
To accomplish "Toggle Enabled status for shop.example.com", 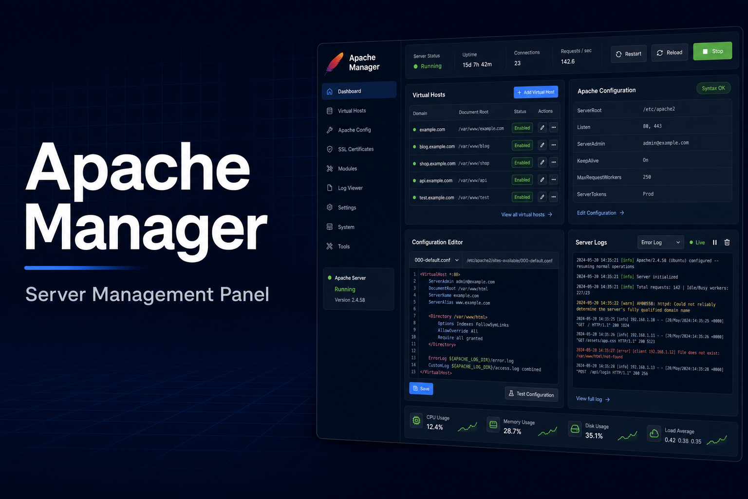I will coord(522,163).
